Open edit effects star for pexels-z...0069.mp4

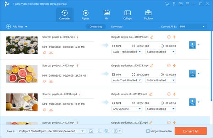44,53
